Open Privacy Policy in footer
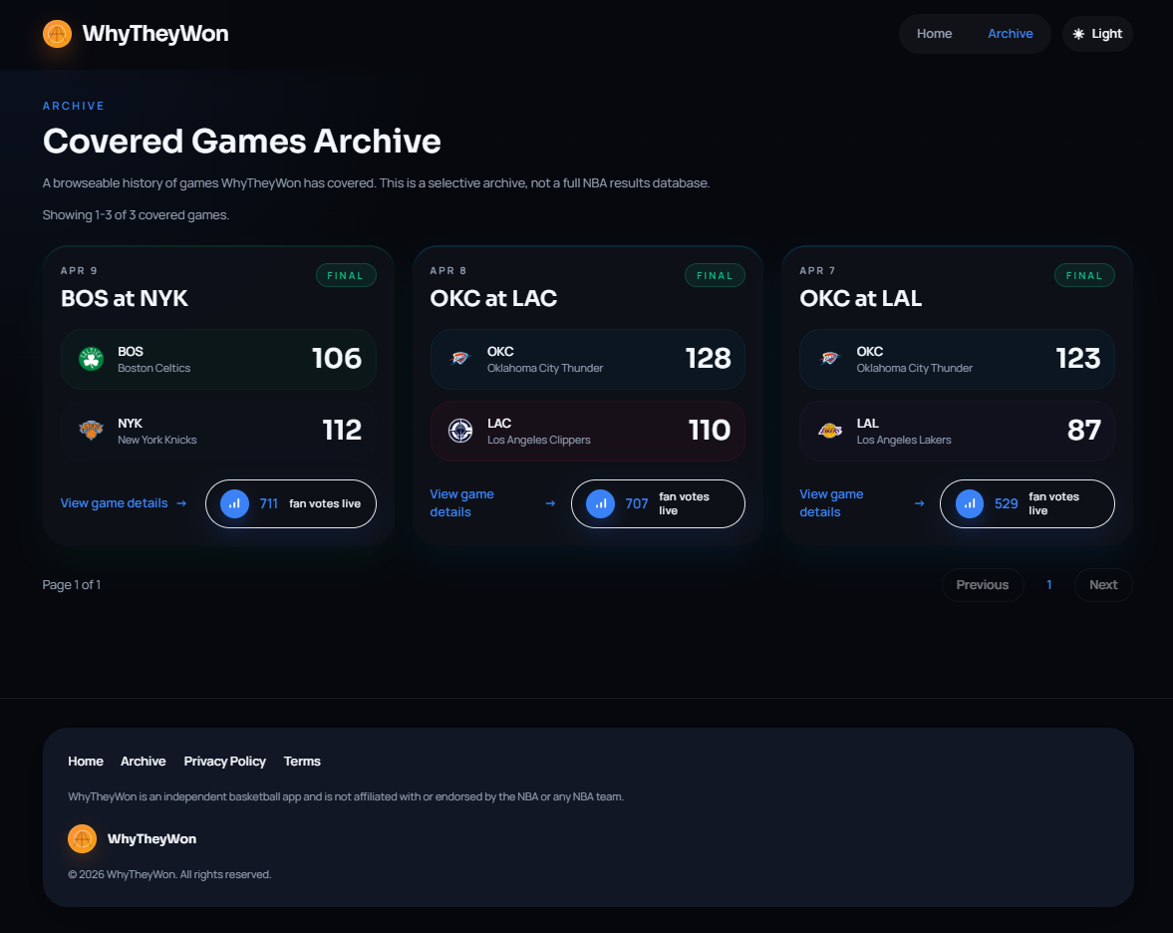 224,761
